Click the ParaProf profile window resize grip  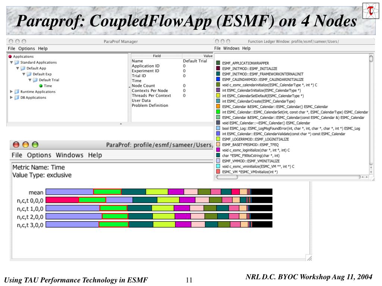[x=309, y=258]
